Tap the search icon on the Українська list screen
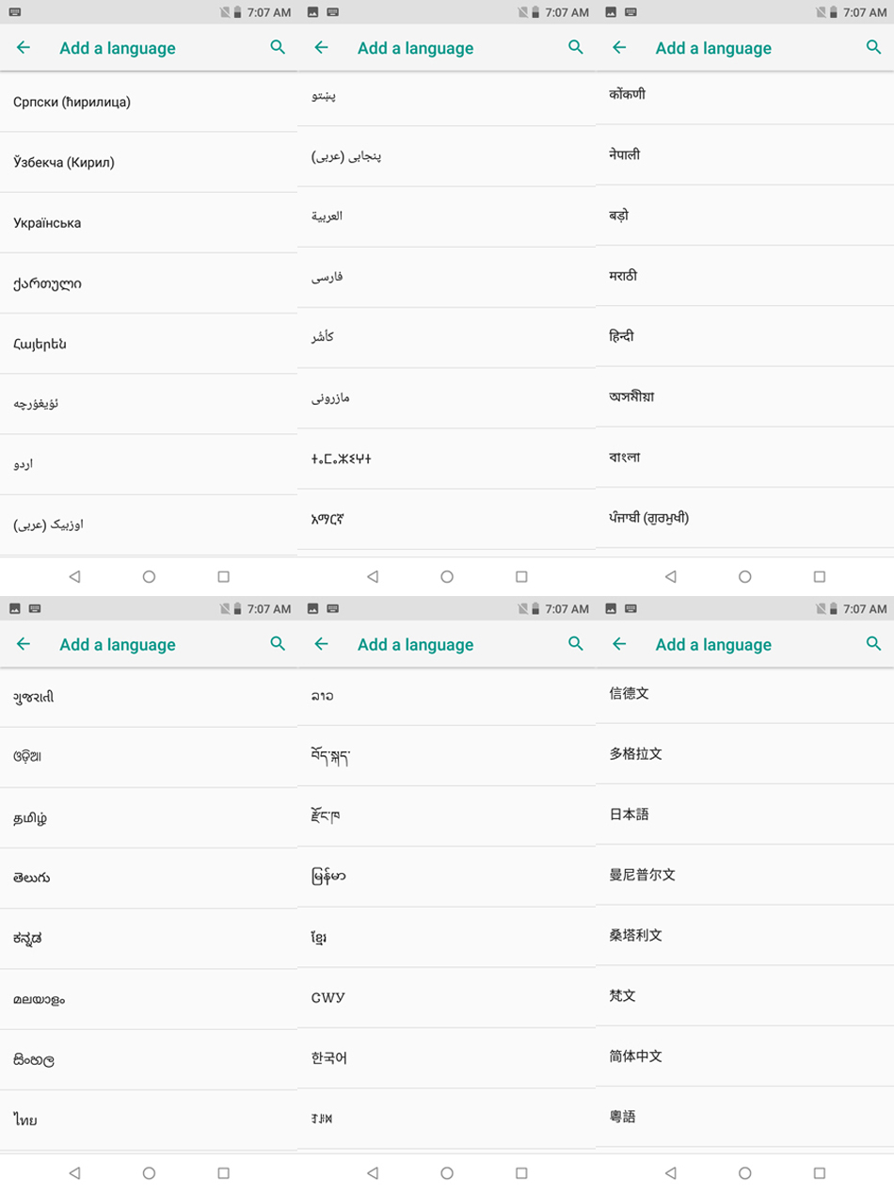This screenshot has width=894, height=1193. (x=278, y=47)
